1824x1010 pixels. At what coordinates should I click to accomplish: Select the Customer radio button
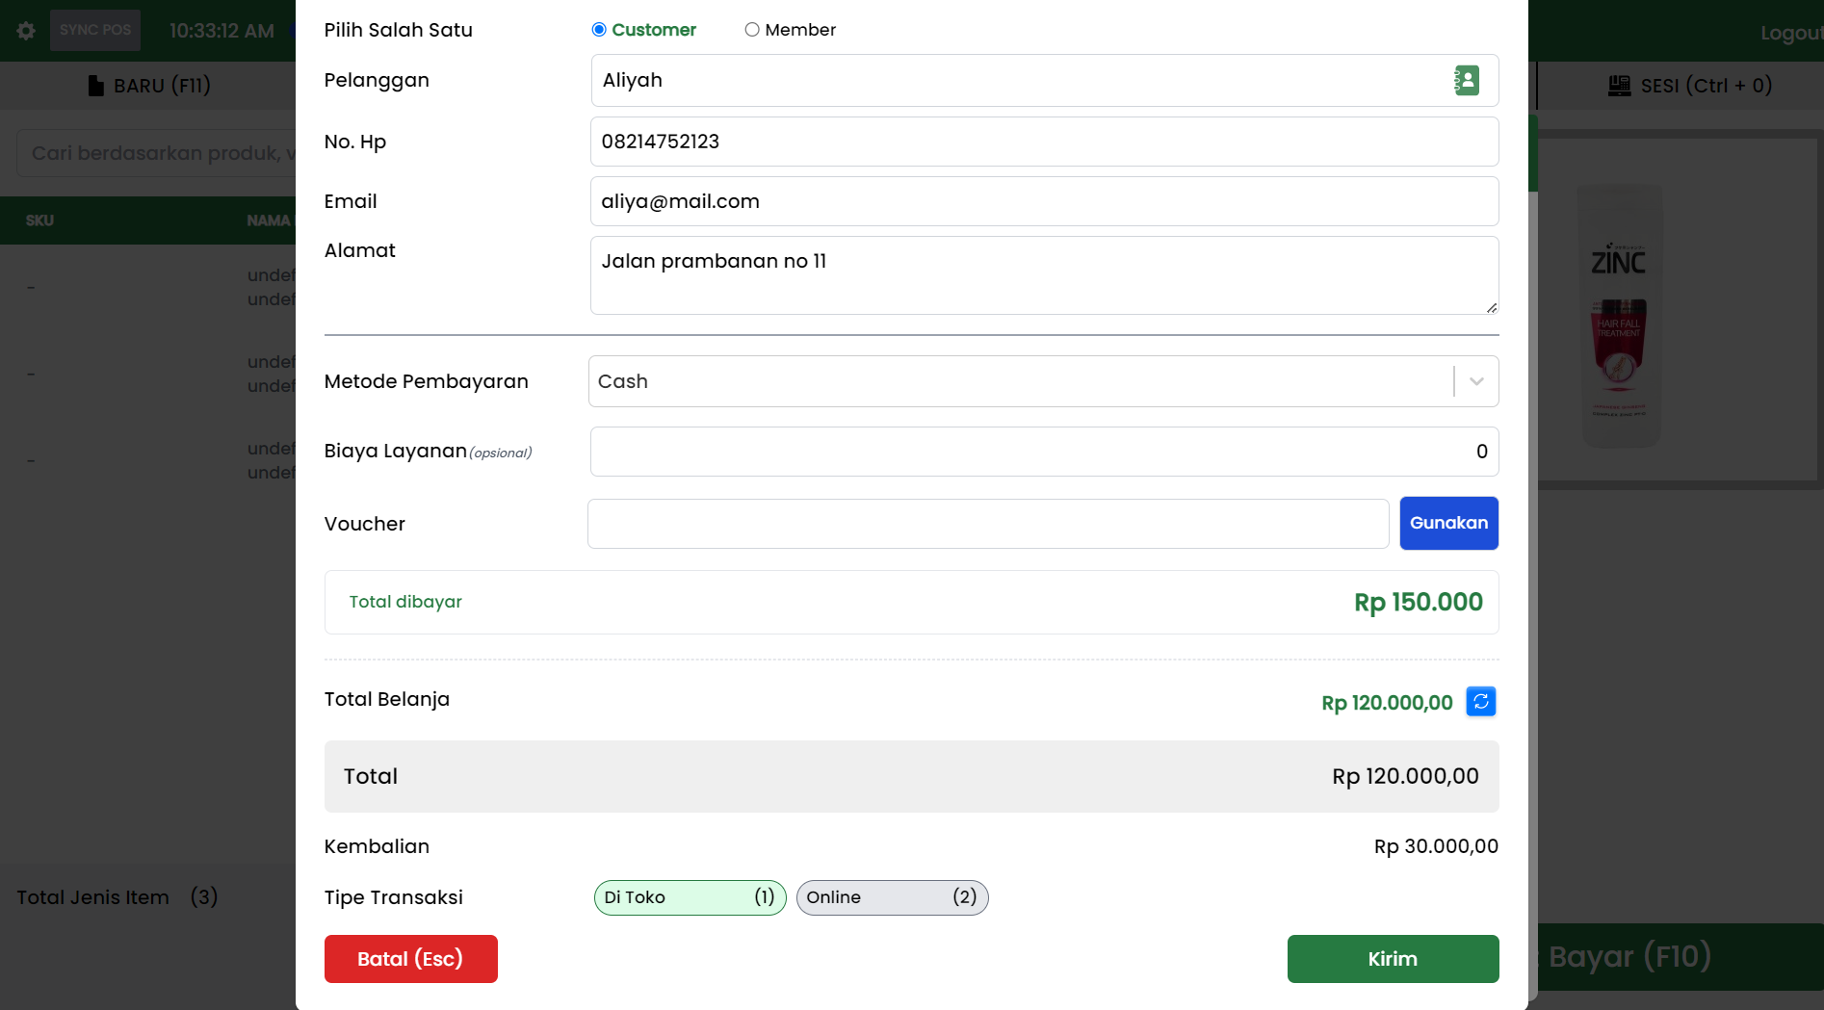pyautogui.click(x=599, y=30)
